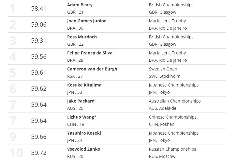Image resolution: width=226 pixels, height=160 pixels.
Task: Click Jake Packard's name
Action: (81, 101)
